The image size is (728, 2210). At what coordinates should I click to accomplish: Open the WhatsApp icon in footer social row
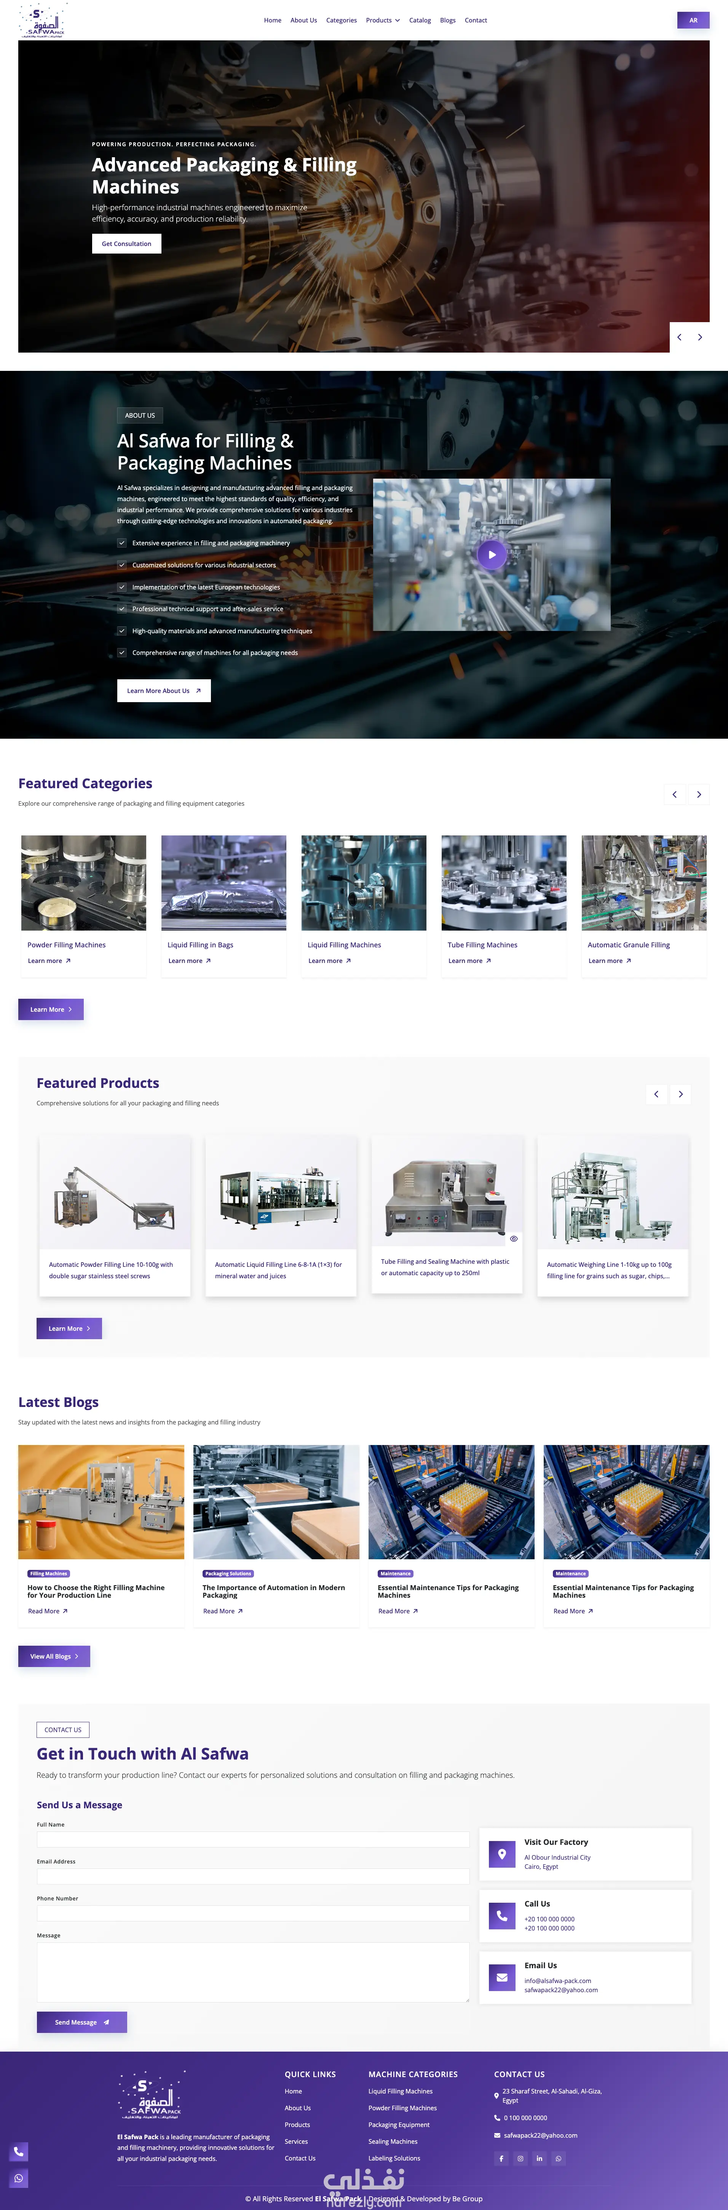[x=558, y=2159]
